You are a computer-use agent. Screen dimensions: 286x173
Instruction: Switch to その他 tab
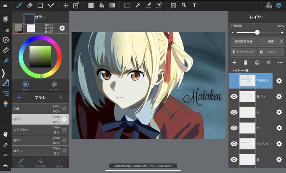click(59, 163)
